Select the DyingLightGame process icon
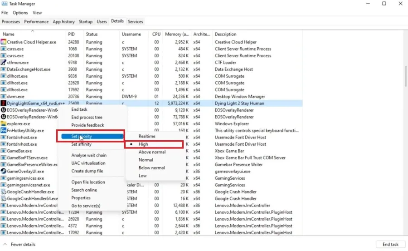 (3, 103)
